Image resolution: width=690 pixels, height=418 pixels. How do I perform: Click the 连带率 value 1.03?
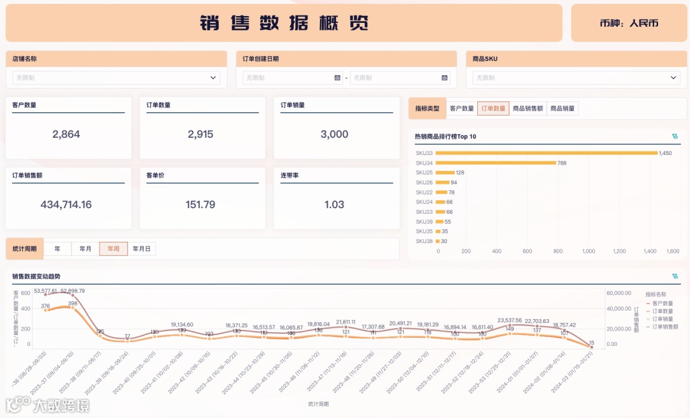[334, 205]
